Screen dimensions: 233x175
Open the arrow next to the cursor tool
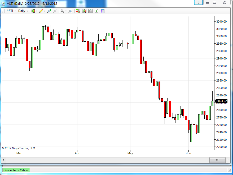pyautogui.click(x=66, y=11)
